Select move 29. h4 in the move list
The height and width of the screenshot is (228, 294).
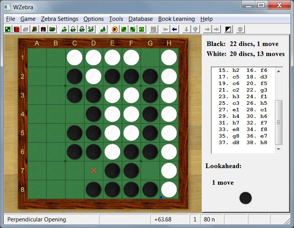pos(229,116)
